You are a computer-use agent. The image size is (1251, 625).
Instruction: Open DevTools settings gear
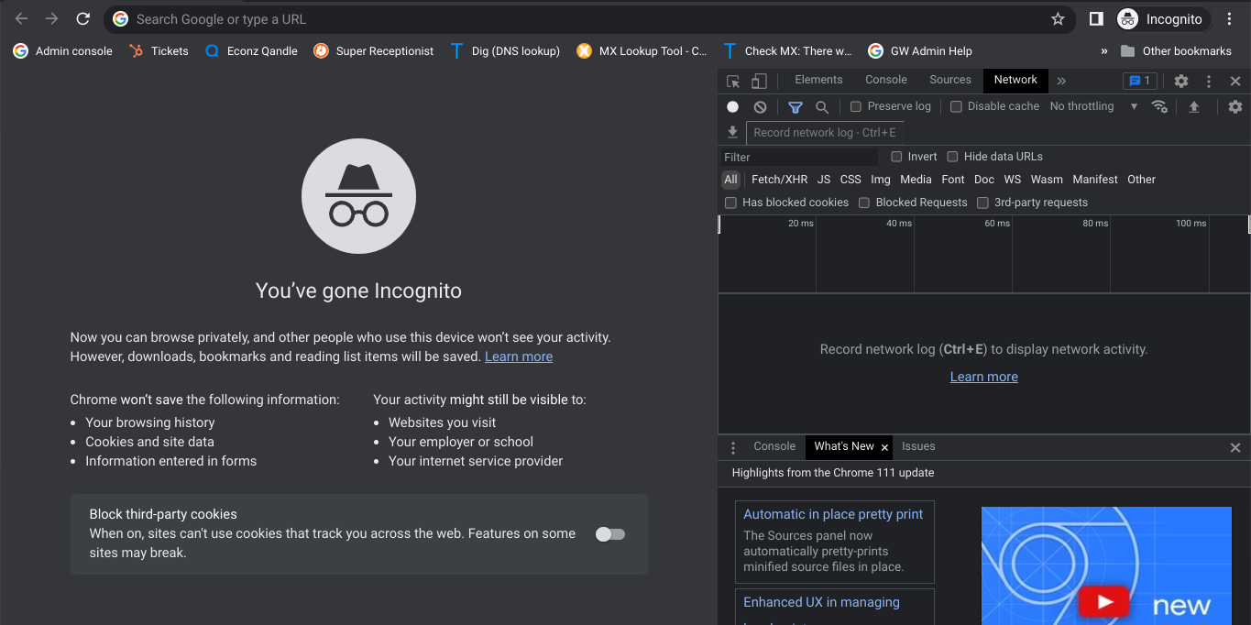[x=1181, y=81]
